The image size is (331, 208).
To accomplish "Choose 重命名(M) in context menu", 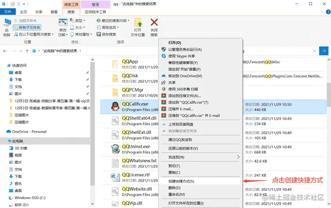I will click(x=200, y=194).
